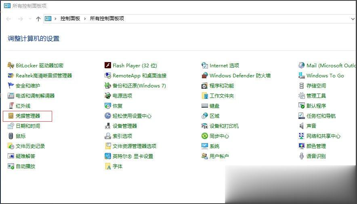Open the BitLocker 驱动器加密 icon
Screen dimensions: 357x204
[x=10, y=65]
